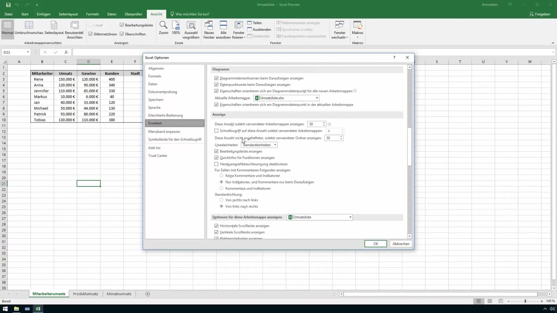Select Add-Ins category in options
The height and width of the screenshot is (313, 557).
(175, 148)
